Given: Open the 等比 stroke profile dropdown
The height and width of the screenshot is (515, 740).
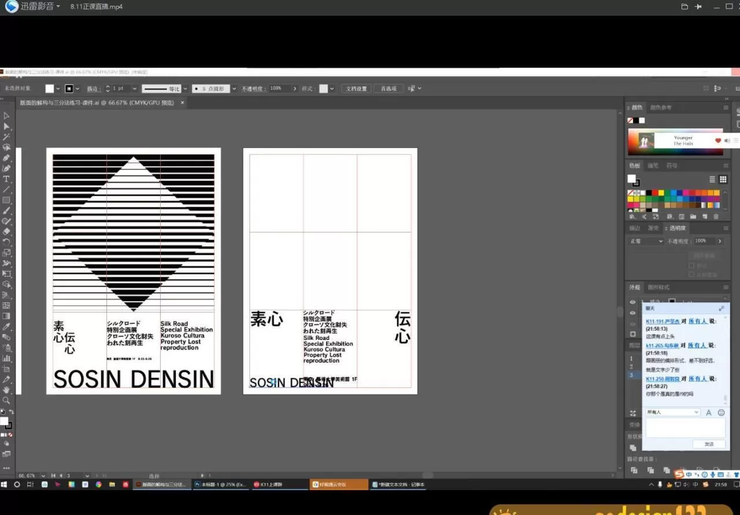Looking at the screenshot, I should [x=185, y=89].
